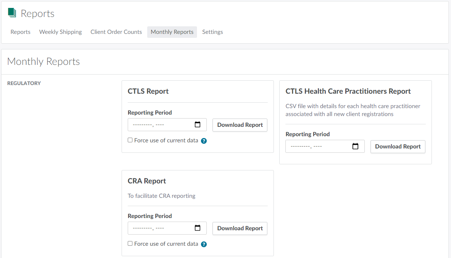Open calendar picker in CRA Report
The image size is (451, 258).
click(197, 228)
